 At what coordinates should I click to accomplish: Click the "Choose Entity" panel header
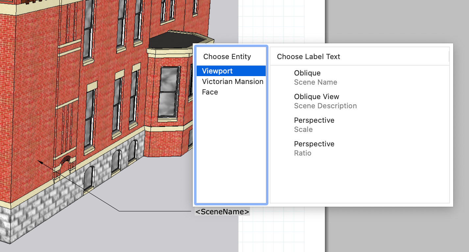tap(227, 56)
